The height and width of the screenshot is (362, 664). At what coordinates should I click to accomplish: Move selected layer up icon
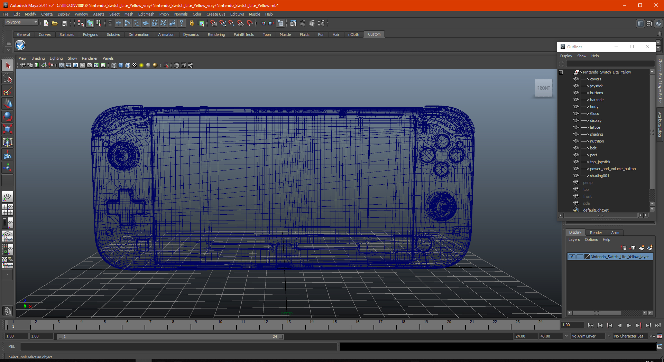click(624, 248)
